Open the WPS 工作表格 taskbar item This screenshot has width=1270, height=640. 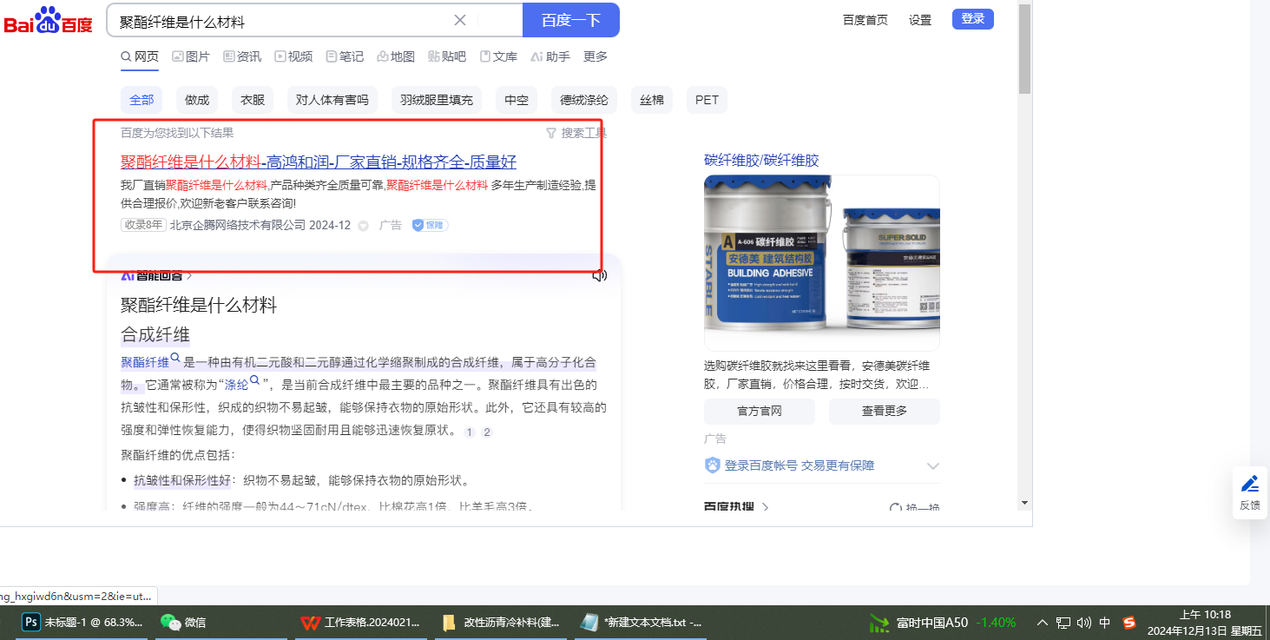(x=360, y=623)
